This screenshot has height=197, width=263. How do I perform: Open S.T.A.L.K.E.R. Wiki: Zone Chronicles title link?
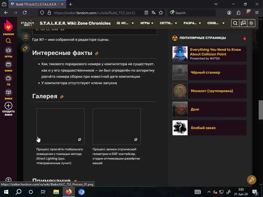click(x=75, y=23)
